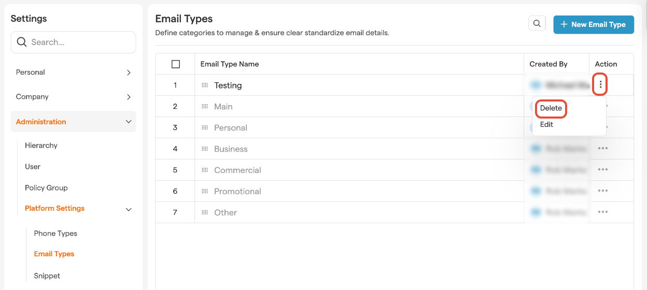The image size is (647, 290).
Task: Open the three-dot action menu for Promotional
Action: point(602,191)
